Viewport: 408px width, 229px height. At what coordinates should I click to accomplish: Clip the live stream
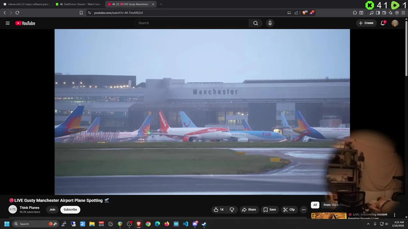pos(289,210)
